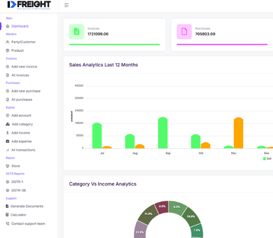Screen dimensions: 273x238
Task: Click the GSTR-1 layers icon
Action: tap(7, 182)
